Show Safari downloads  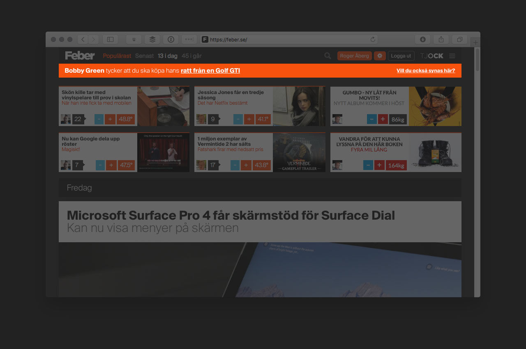(x=422, y=39)
